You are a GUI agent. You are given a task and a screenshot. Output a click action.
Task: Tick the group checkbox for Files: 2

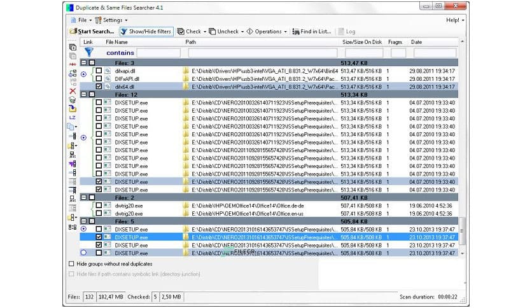point(92,197)
